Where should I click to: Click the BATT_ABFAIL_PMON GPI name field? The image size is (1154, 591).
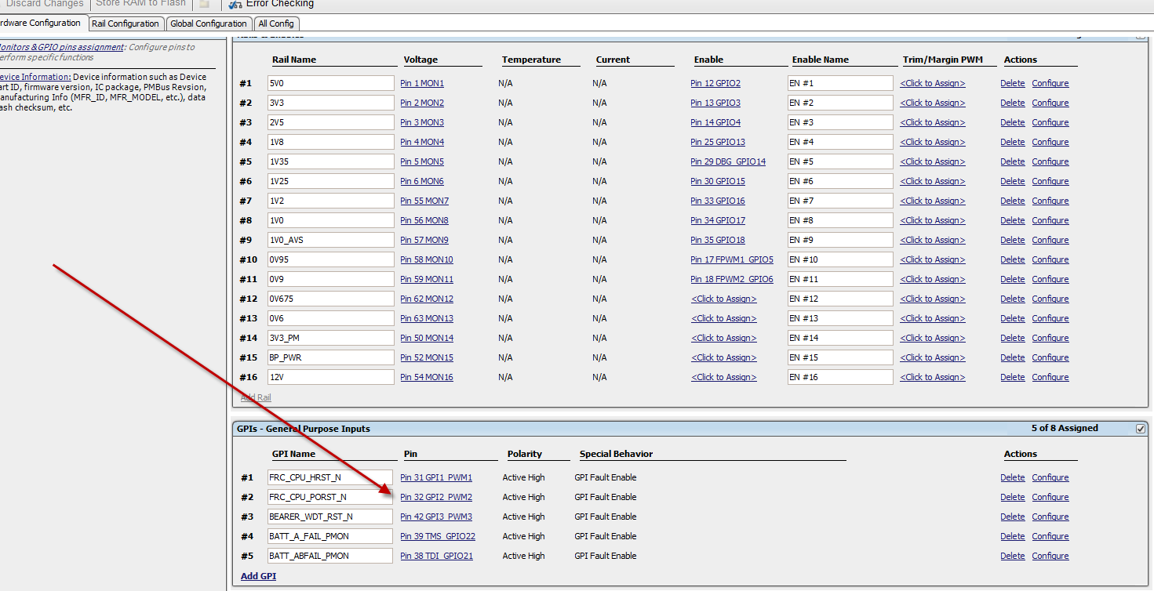point(329,556)
